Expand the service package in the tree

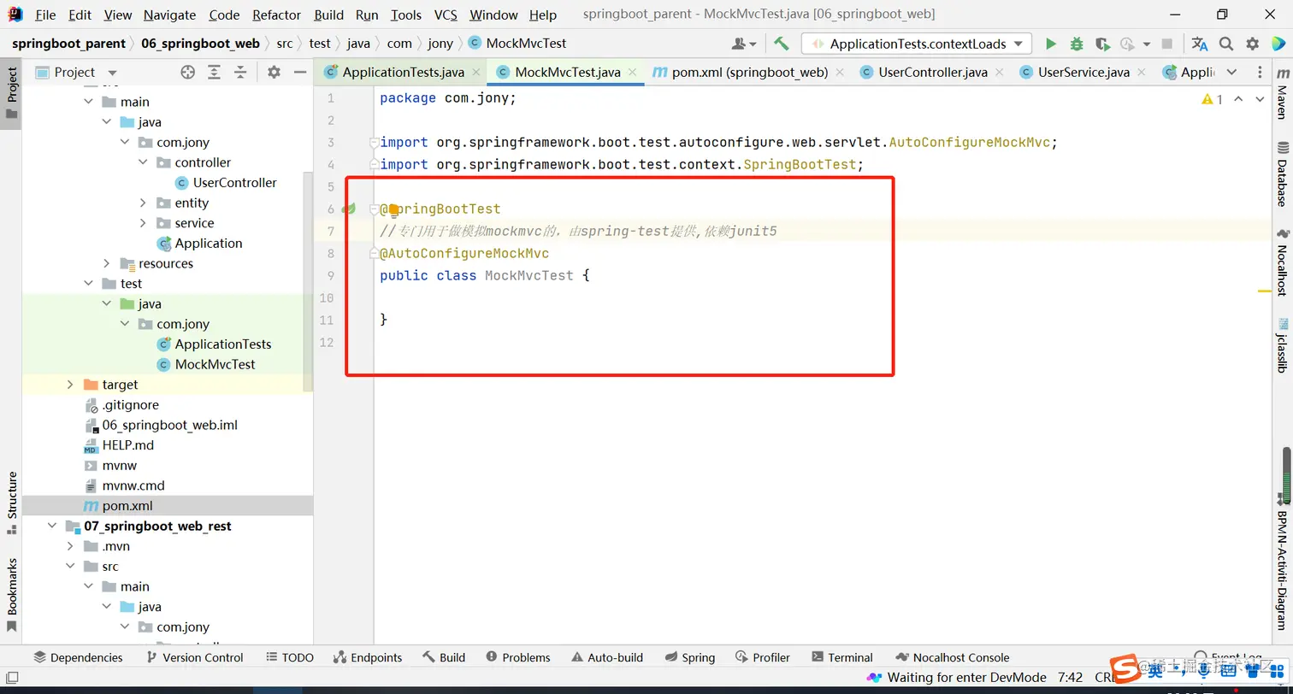pos(143,223)
